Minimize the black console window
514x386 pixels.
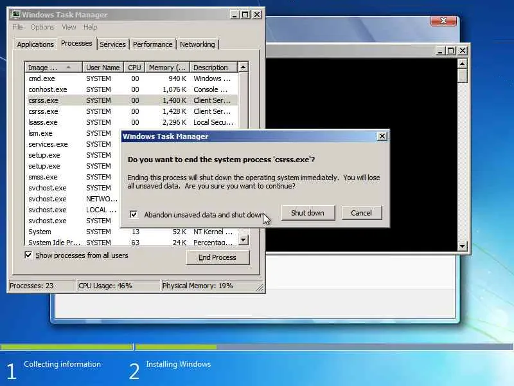440,51
